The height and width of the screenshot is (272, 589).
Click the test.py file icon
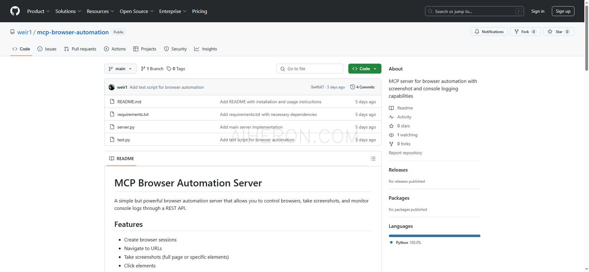click(x=112, y=139)
